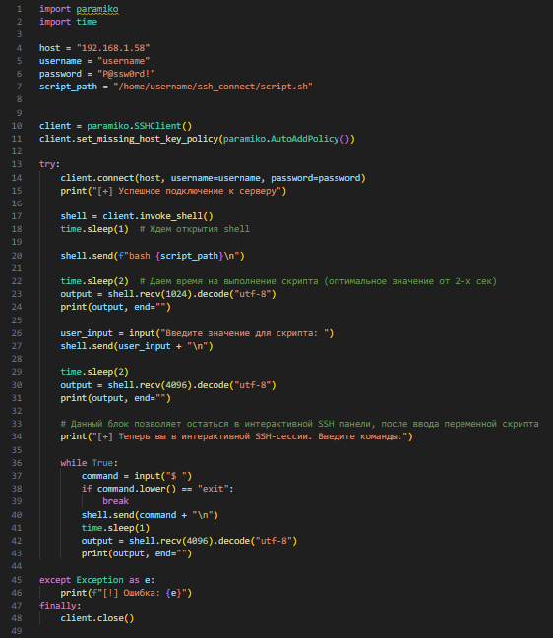Click 'set_missing_host_key_policy' on line 11
The height and width of the screenshot is (638, 553).
148,139
